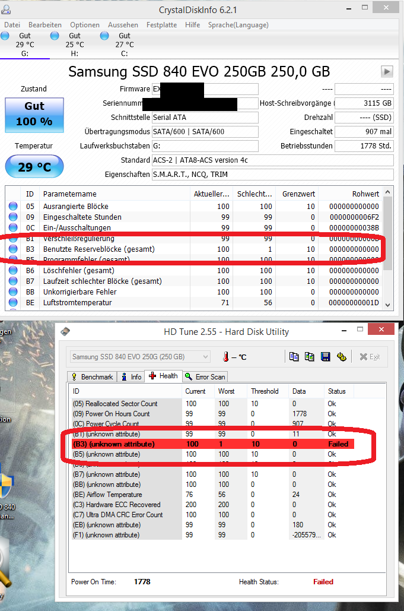
Task: Open the Datei menu in CrystalDiskInfo
Action: [x=12, y=25]
